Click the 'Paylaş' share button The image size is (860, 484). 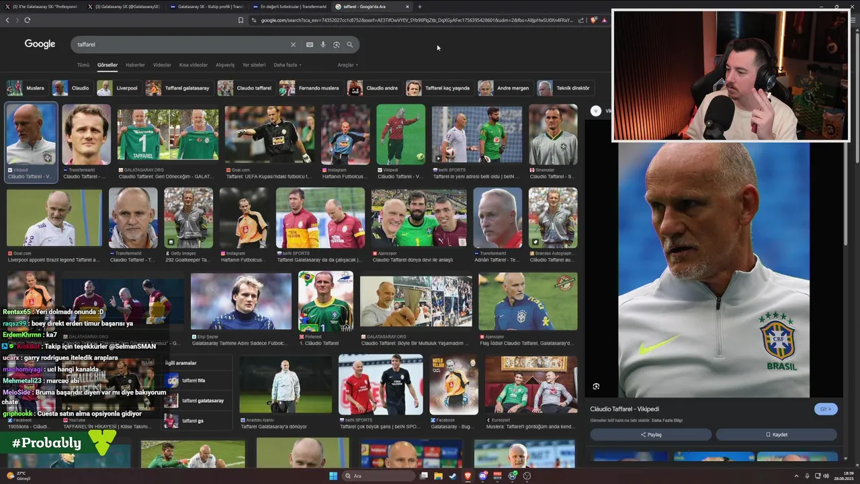tap(650, 435)
